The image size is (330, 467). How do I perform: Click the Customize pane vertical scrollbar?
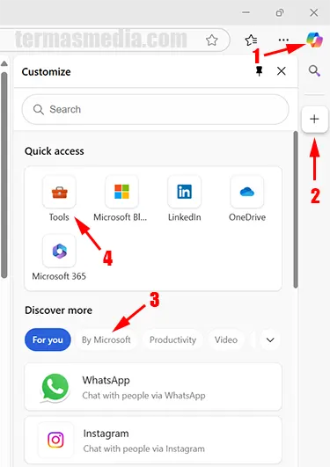click(296, 209)
